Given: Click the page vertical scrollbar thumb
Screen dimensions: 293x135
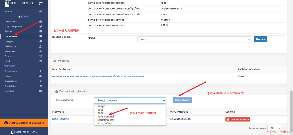Looking at the screenshot, I should pos(291,112).
